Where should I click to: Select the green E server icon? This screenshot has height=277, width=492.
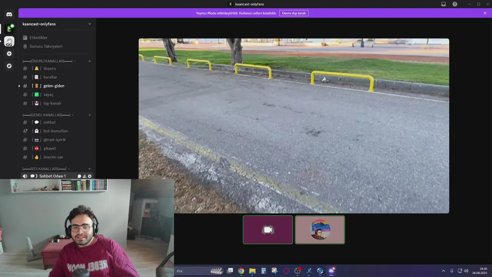pyautogui.click(x=9, y=28)
